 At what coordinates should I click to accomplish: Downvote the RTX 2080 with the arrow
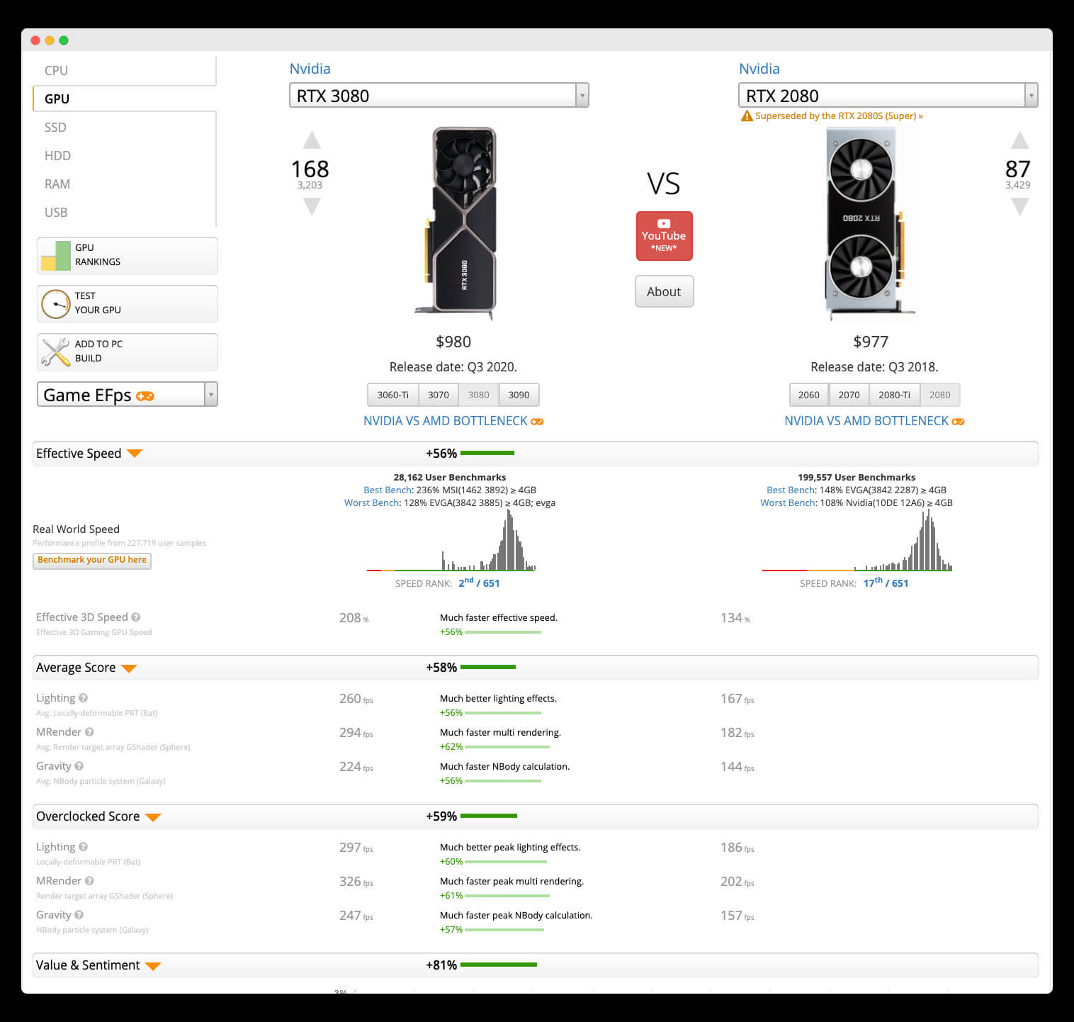click(1019, 206)
